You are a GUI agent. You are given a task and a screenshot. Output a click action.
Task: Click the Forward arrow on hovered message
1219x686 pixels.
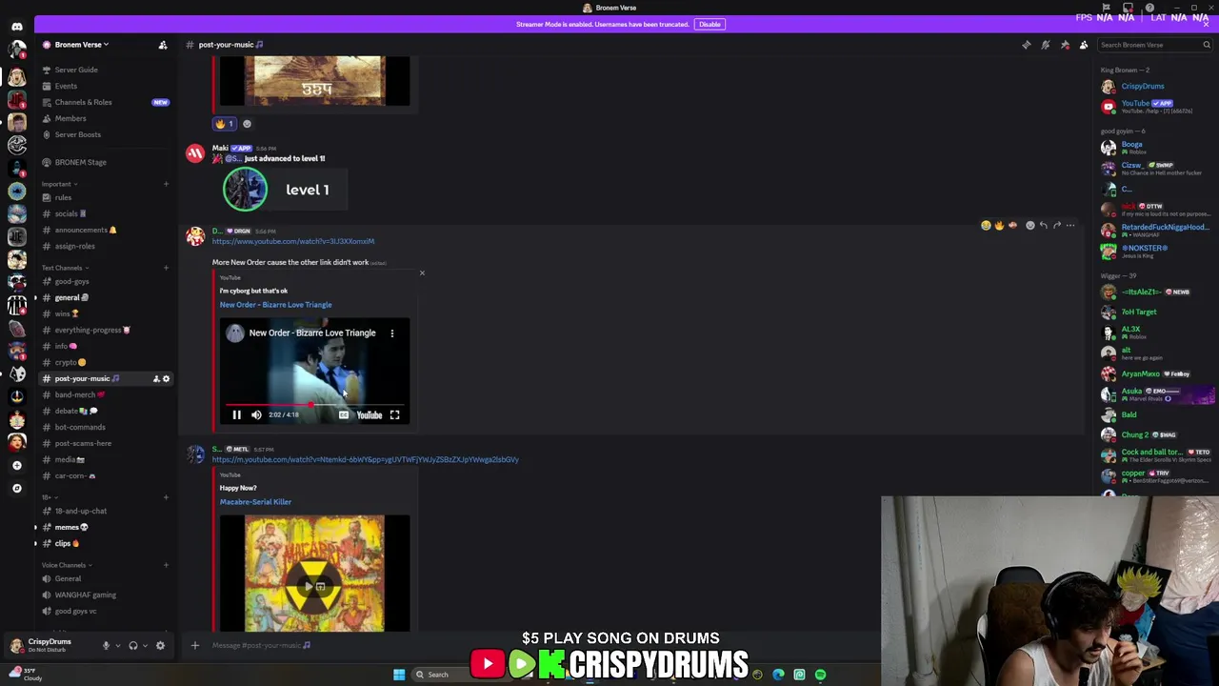pos(1057,226)
